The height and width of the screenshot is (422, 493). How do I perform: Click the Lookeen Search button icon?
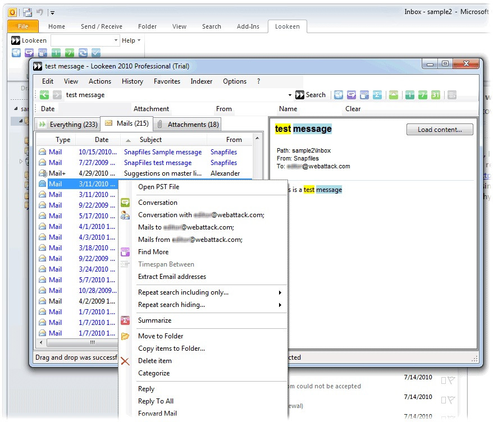coord(300,95)
